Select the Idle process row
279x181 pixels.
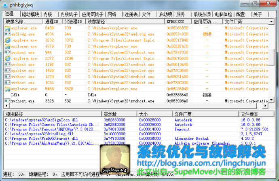(x=136, y=95)
